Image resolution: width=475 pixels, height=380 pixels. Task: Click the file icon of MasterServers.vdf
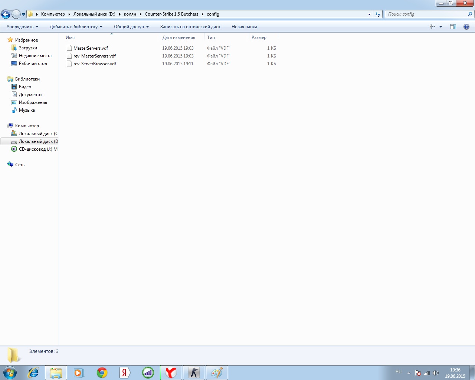click(x=69, y=48)
